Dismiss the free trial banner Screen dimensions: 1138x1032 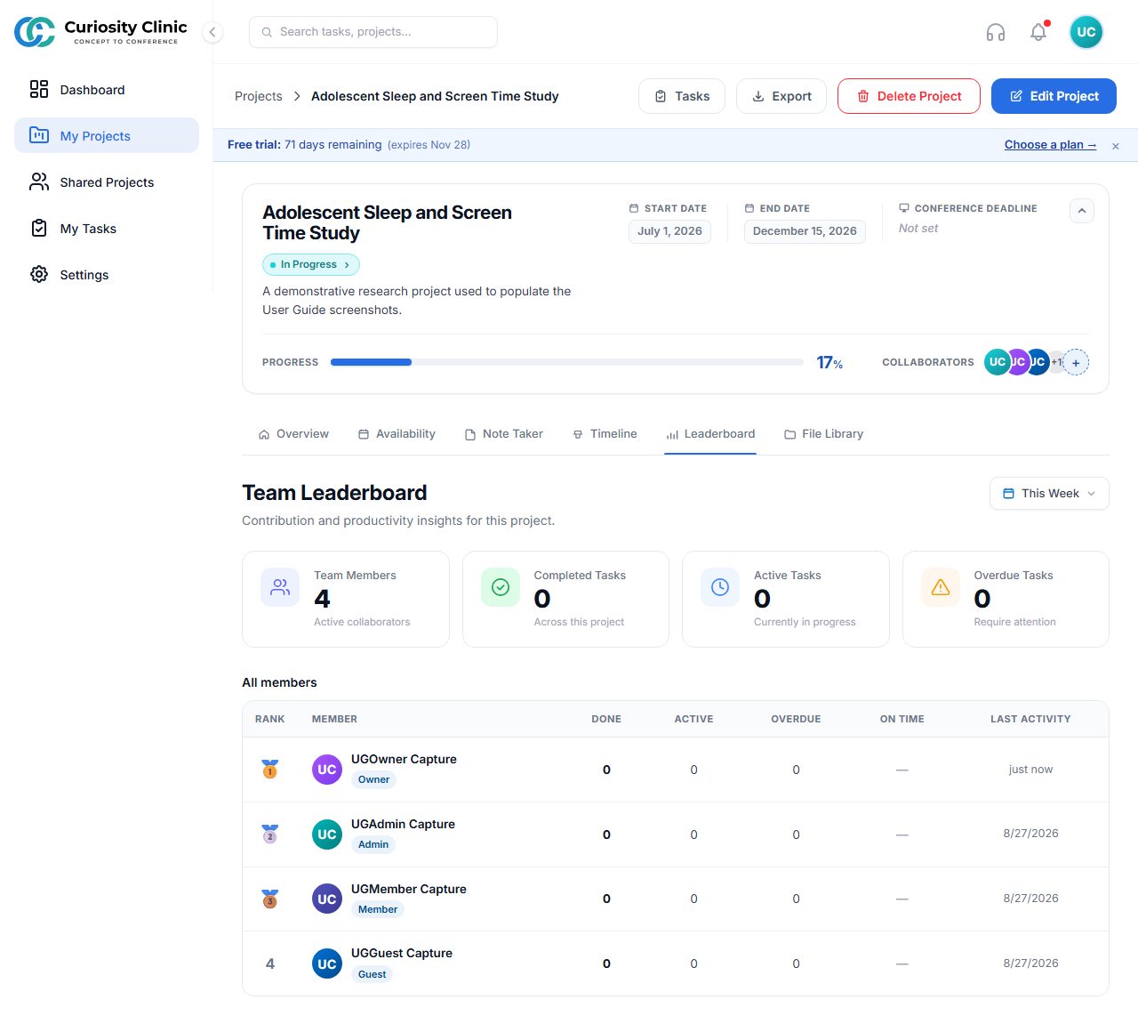coord(1116,146)
